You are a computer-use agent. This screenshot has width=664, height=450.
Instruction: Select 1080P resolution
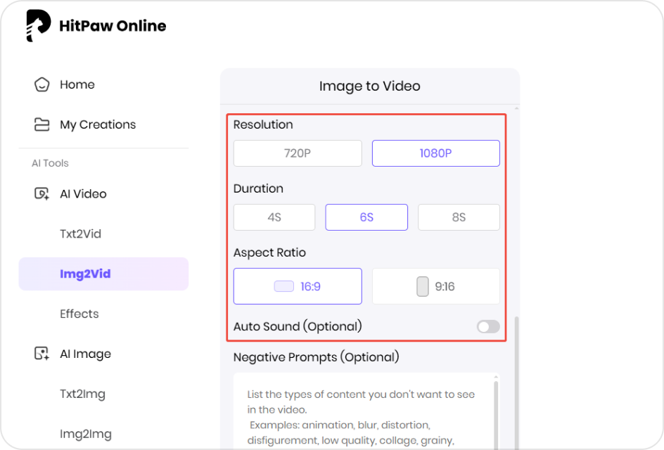pyautogui.click(x=435, y=153)
